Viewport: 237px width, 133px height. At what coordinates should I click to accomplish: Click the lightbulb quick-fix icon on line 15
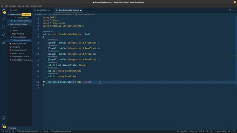click(x=44, y=82)
